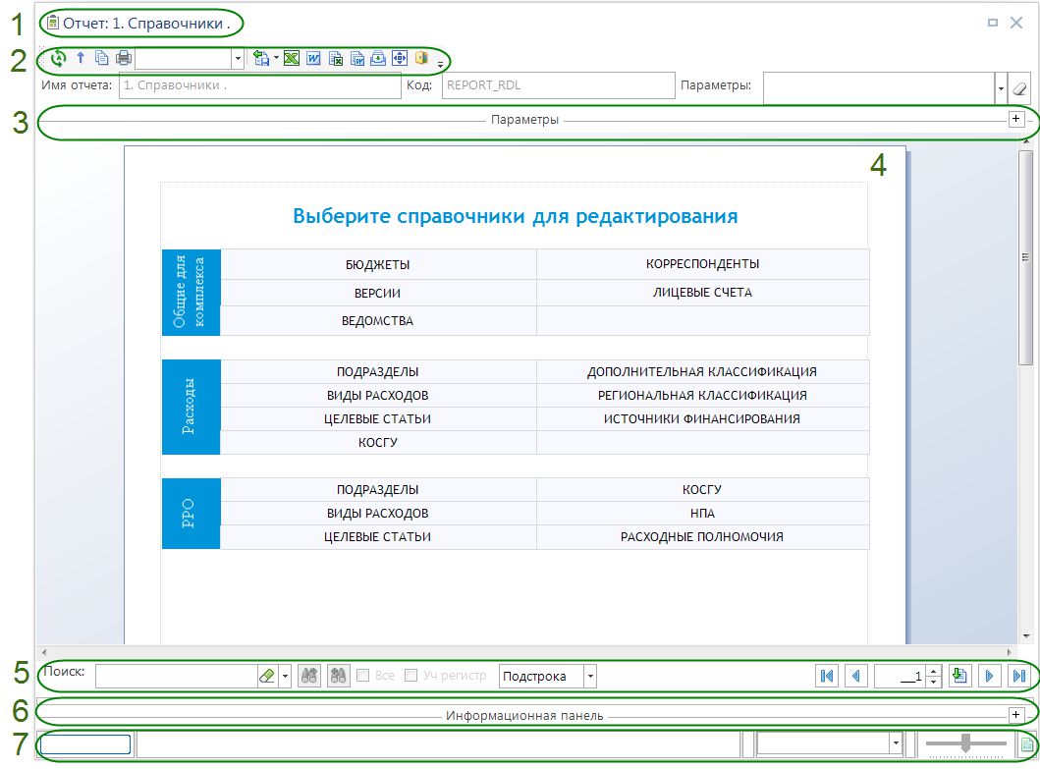Open the 'КОРРЕСПОНДЕНТЫ' reference
The width and height of the screenshot is (1040, 769).
click(x=702, y=264)
